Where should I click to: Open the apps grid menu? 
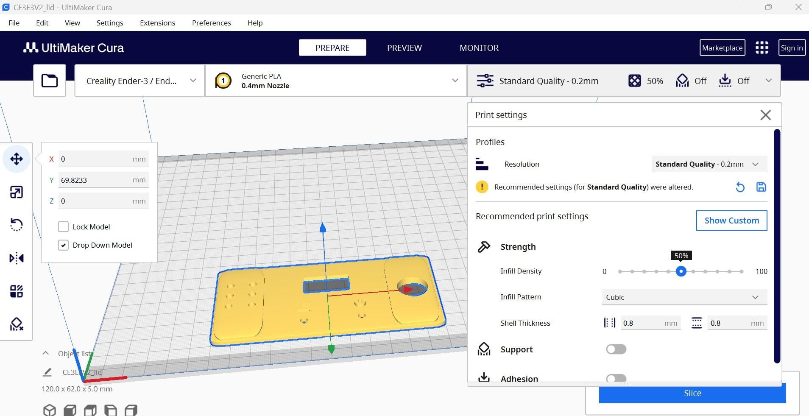click(x=762, y=47)
